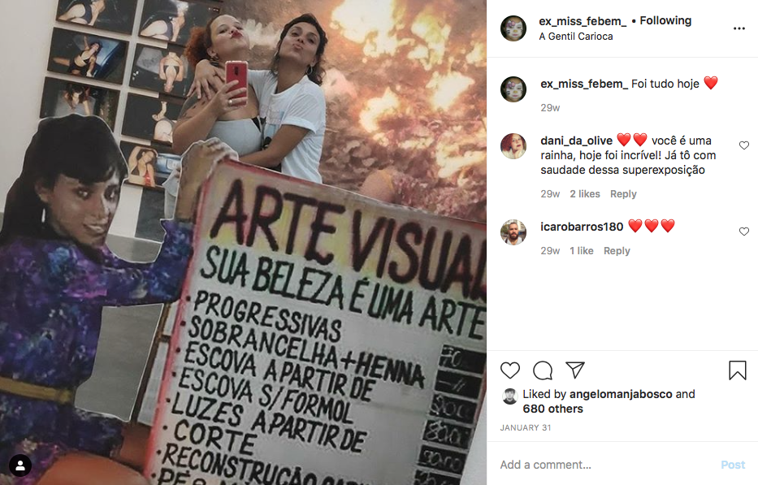Open the A Gentil Carioca location link
758x485 pixels.
point(576,37)
